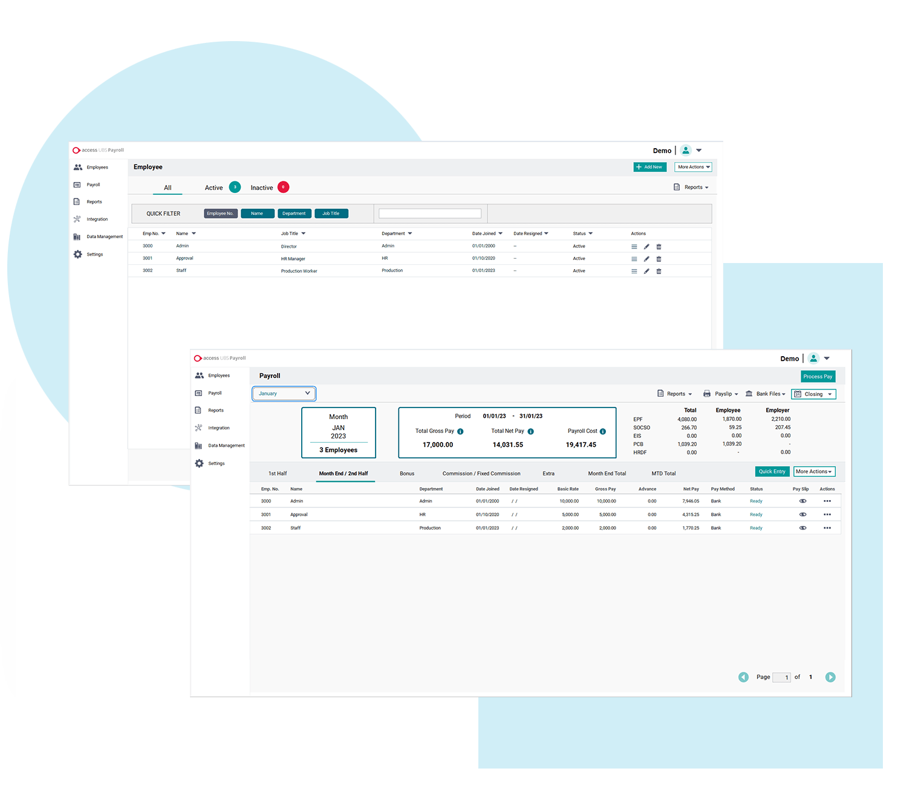Expand the Payslip dropdown
The image size is (921, 803).
click(x=721, y=394)
